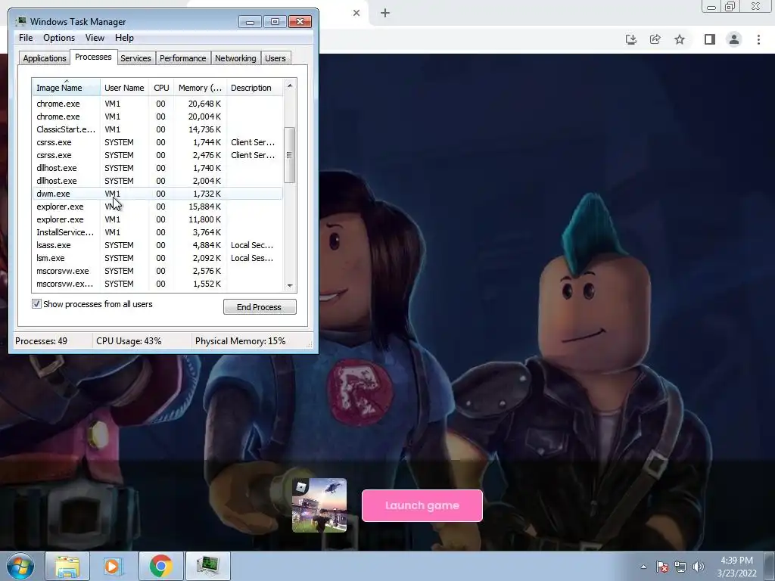
Task: Open the Help menu in Task Manager
Action: (124, 38)
